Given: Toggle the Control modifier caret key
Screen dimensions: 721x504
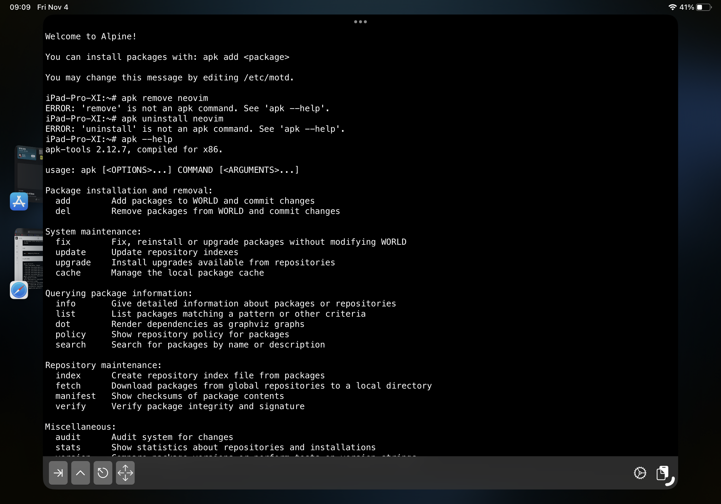Looking at the screenshot, I should (80, 473).
